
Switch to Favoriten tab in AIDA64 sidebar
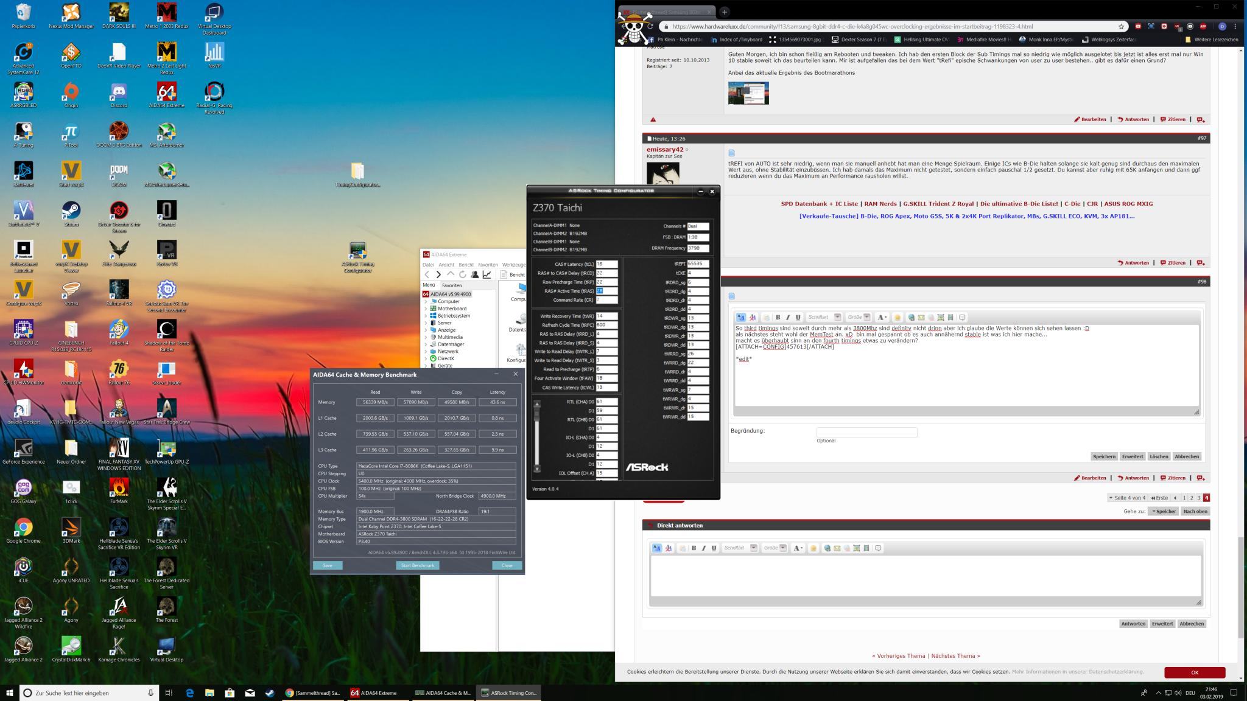click(452, 285)
